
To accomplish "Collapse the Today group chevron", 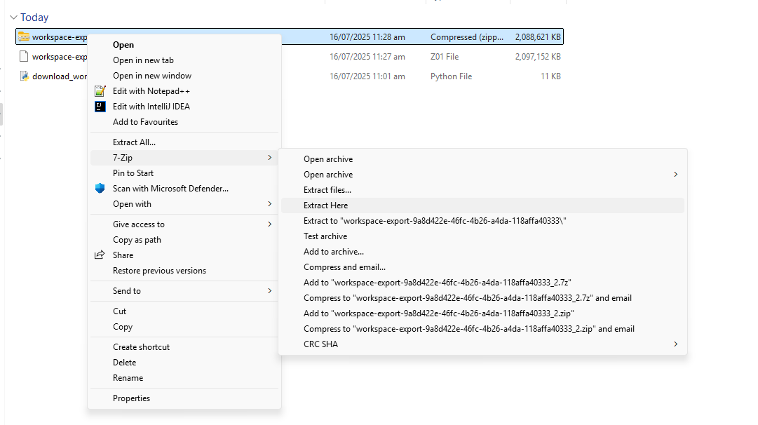I will pos(13,17).
